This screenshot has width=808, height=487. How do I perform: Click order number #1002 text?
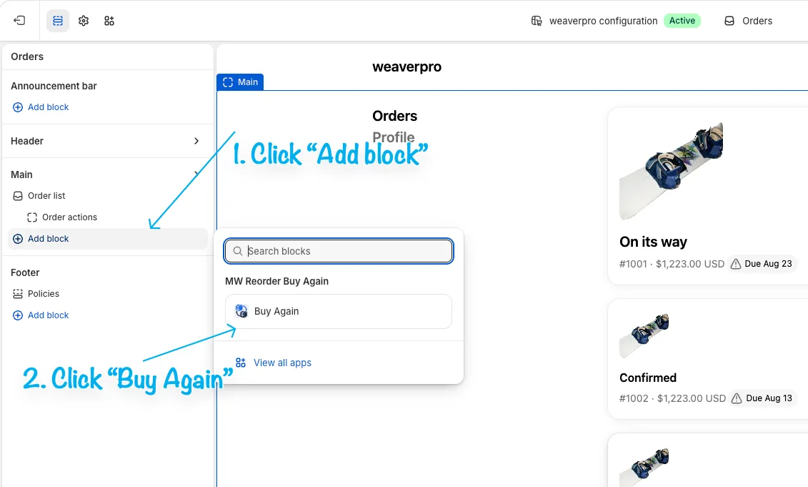pos(634,398)
